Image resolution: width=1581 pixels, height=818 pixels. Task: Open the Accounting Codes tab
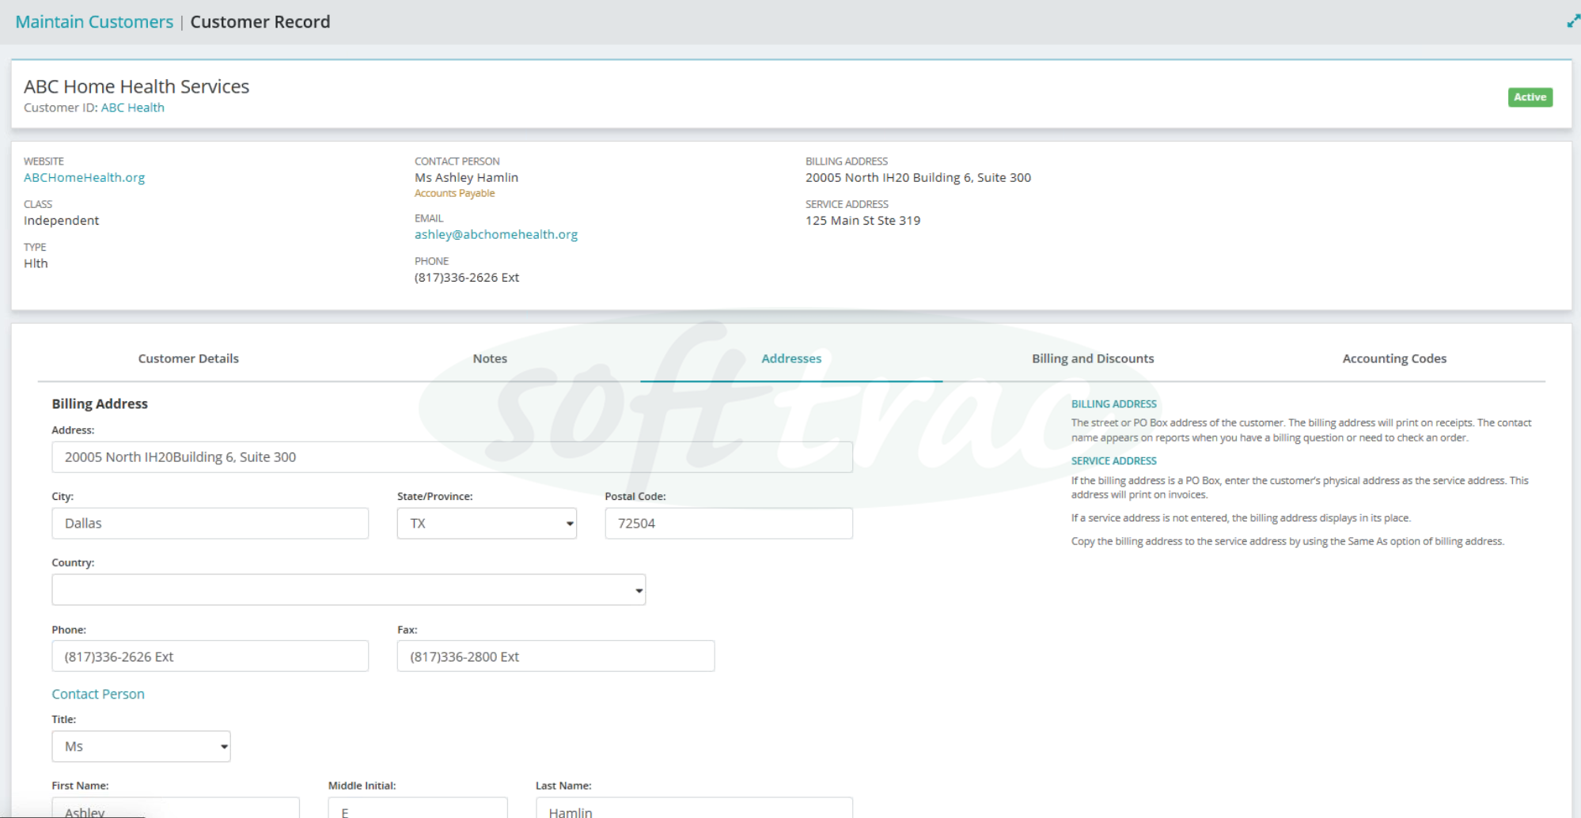pyautogui.click(x=1394, y=358)
